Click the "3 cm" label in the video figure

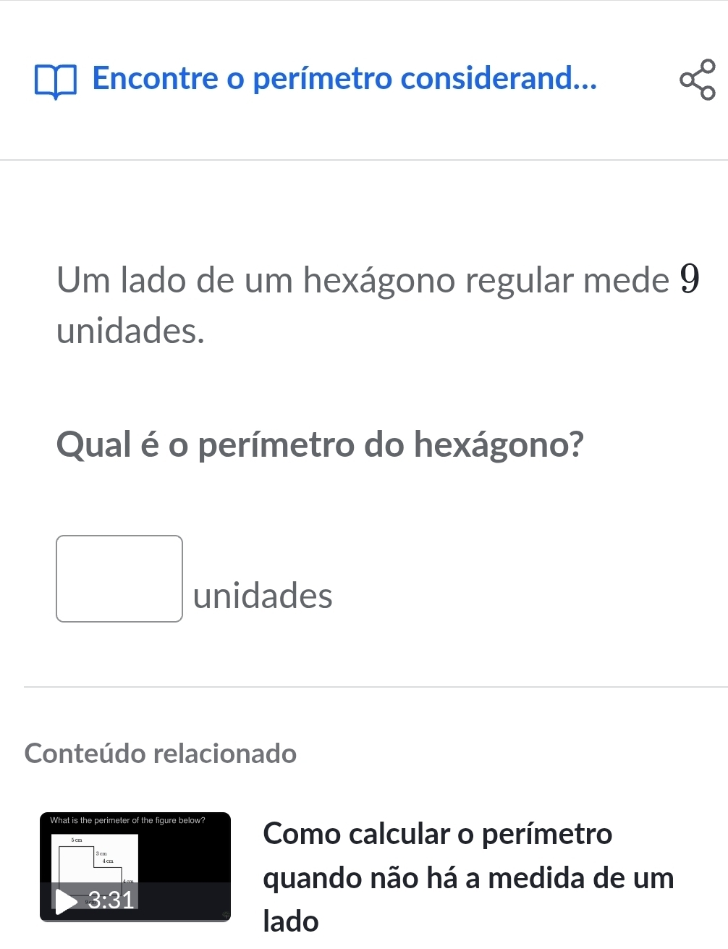pos(101,854)
